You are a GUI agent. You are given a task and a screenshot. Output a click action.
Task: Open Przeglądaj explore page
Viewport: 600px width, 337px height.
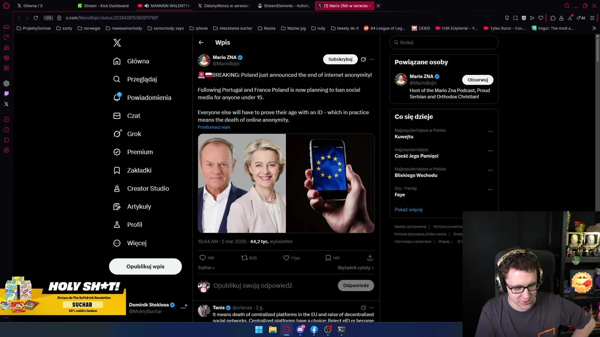[135, 79]
